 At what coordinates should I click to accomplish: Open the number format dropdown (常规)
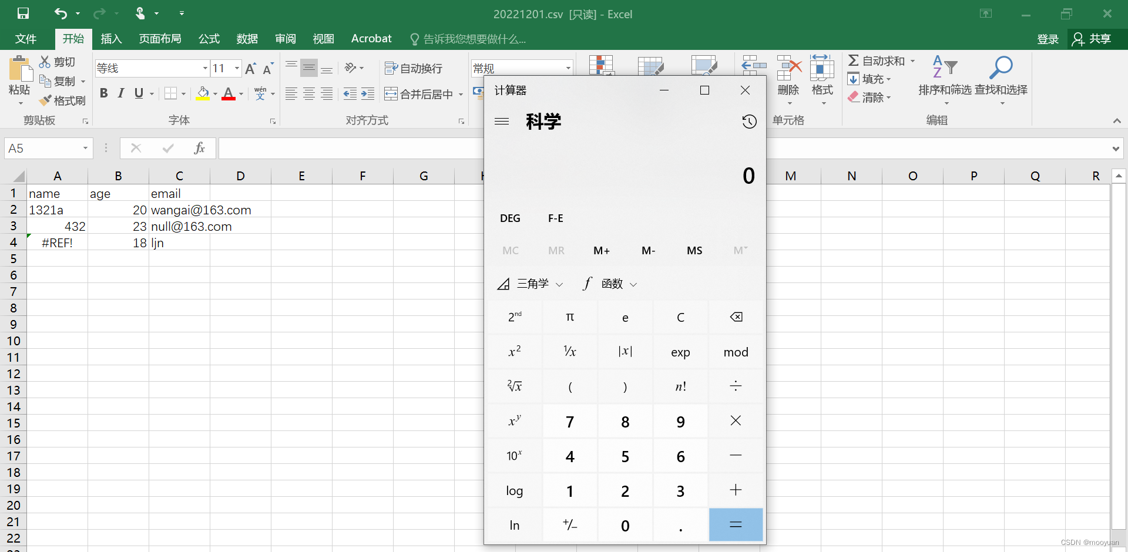[568, 68]
